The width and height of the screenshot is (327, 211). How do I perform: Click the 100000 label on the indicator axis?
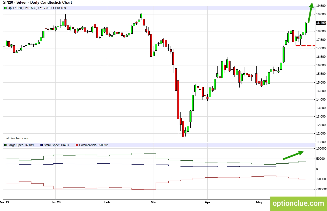[321, 148]
